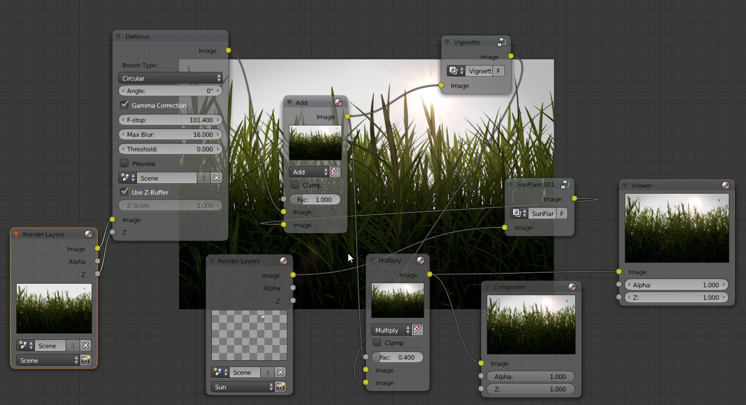Open the Scene render layer dropdown

tap(48, 360)
